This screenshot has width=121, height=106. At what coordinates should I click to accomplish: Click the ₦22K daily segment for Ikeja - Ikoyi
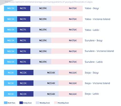click(25, 72)
